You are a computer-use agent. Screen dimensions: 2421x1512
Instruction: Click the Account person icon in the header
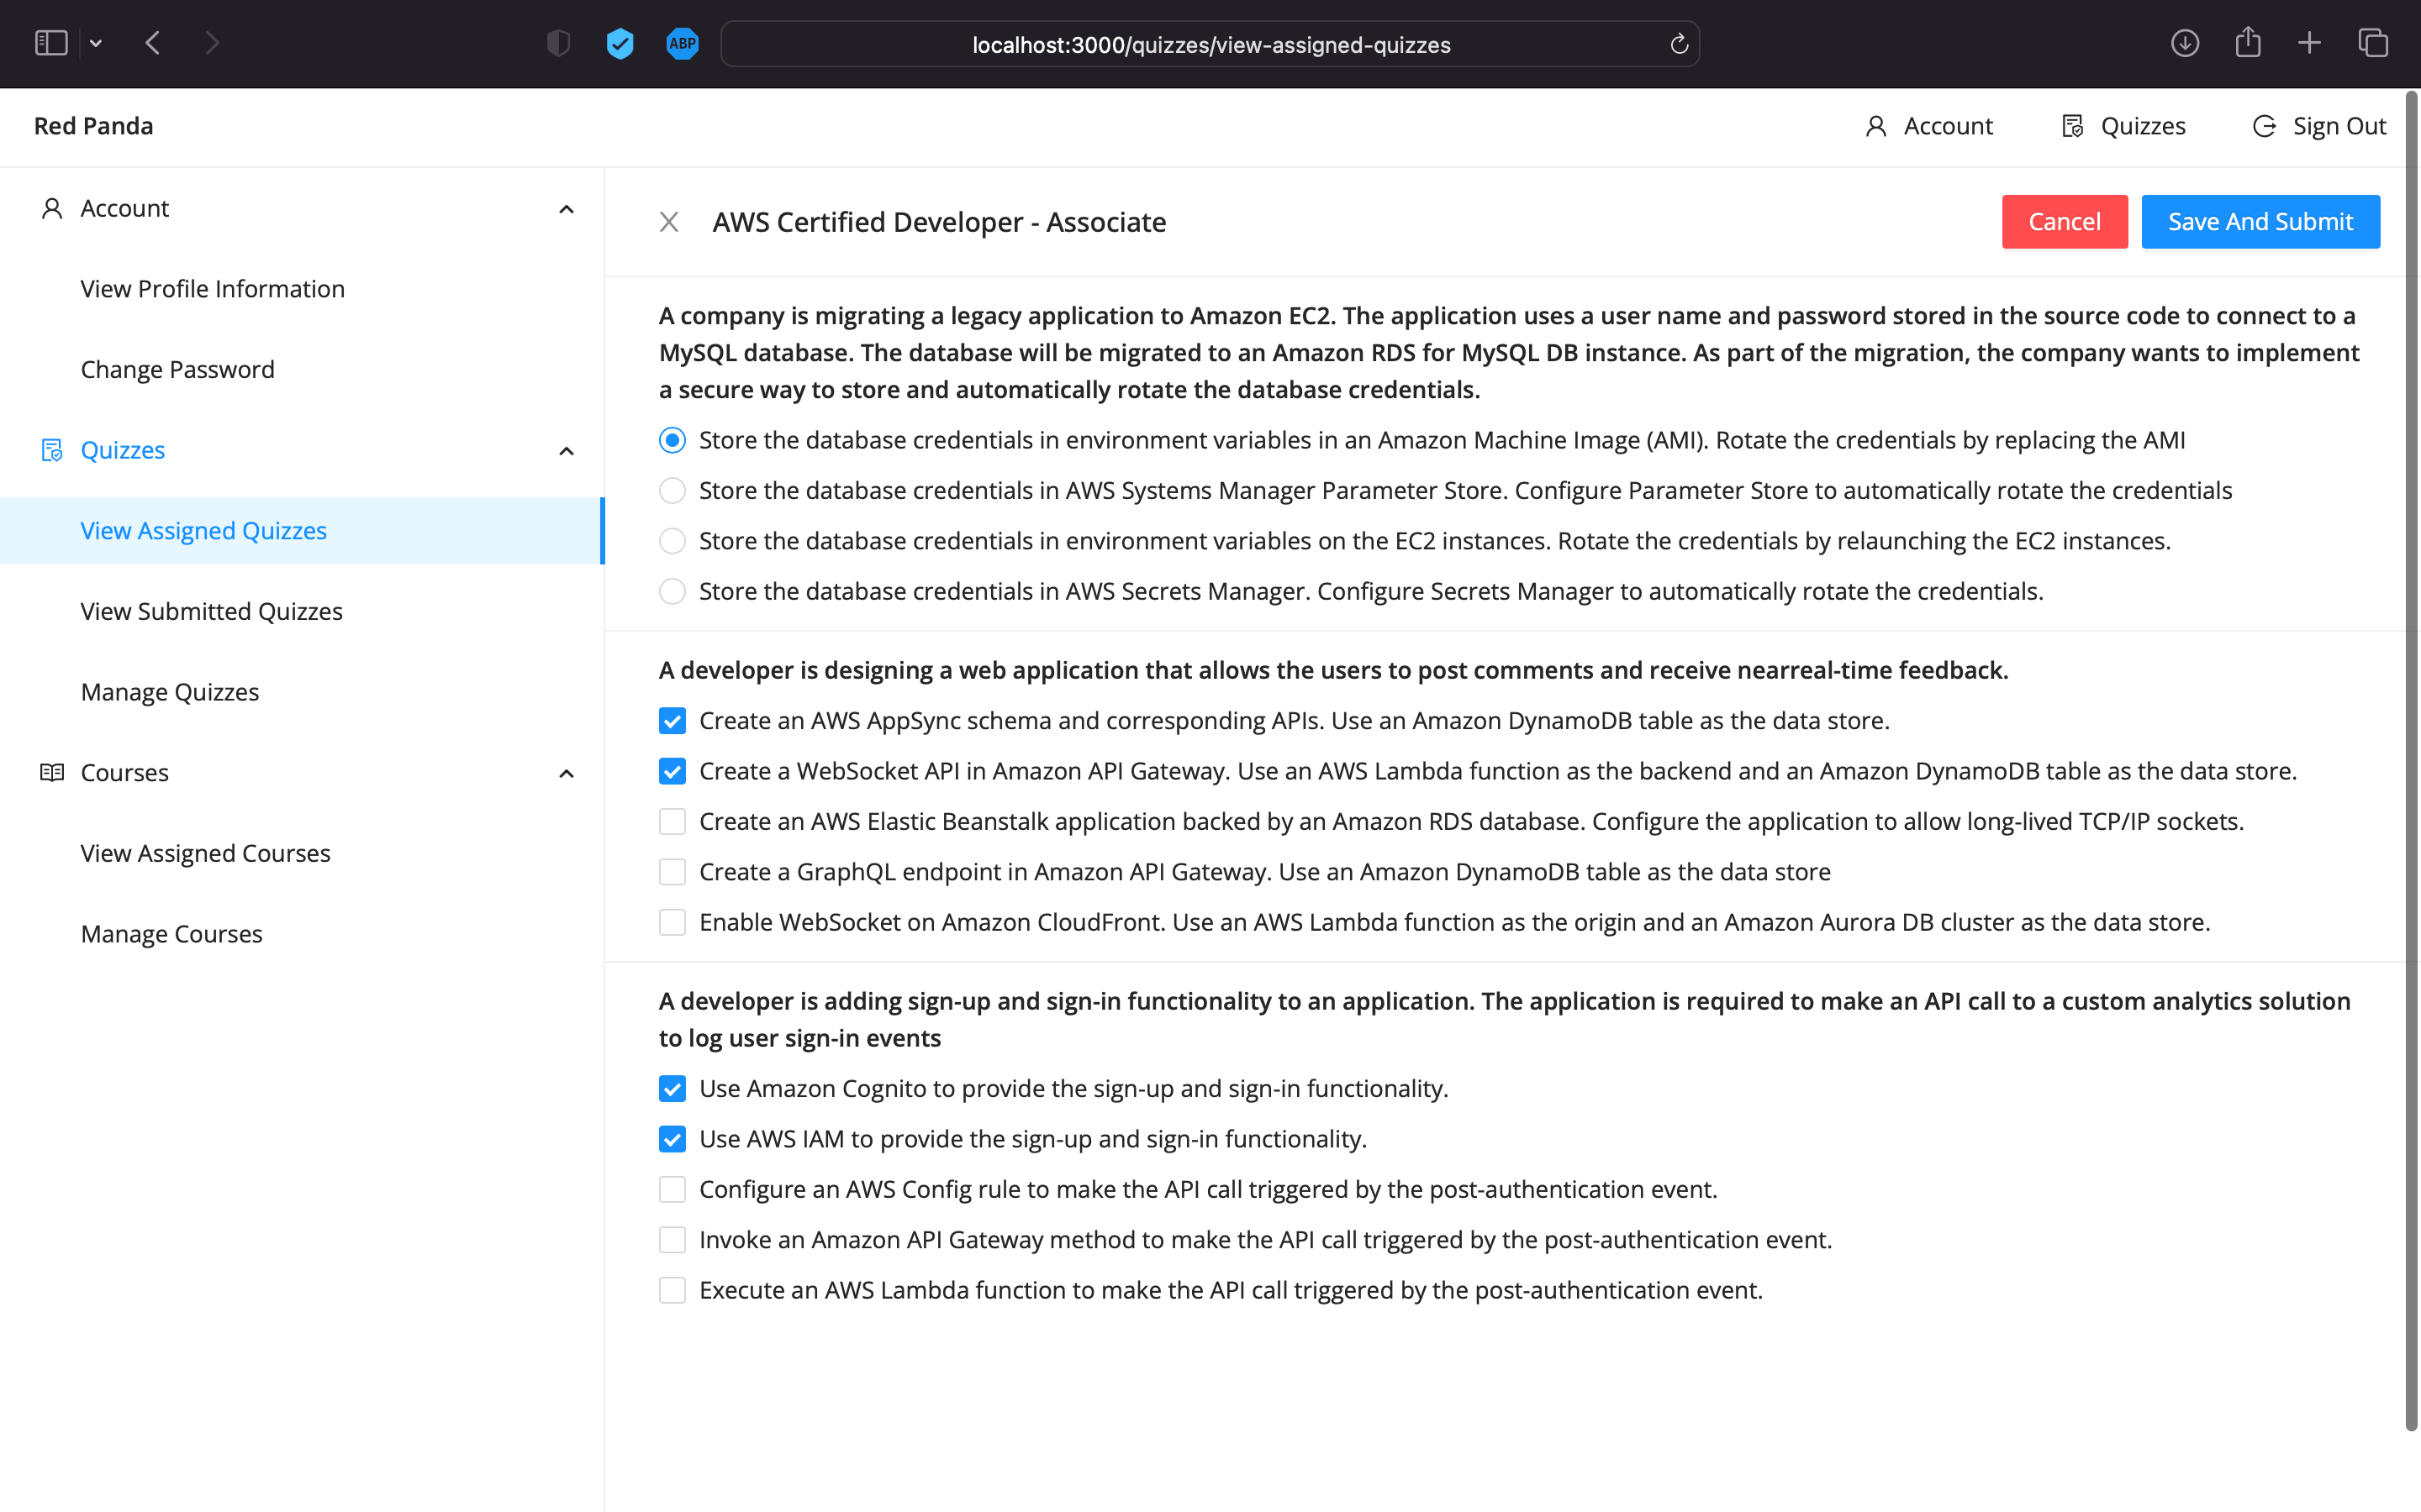1875,126
